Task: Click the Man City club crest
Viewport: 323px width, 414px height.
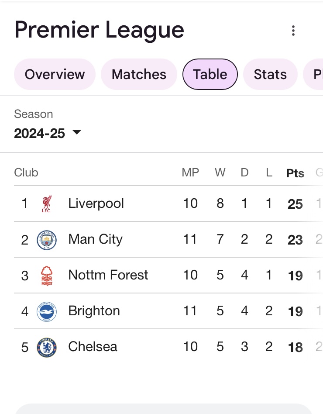Action: 47,240
